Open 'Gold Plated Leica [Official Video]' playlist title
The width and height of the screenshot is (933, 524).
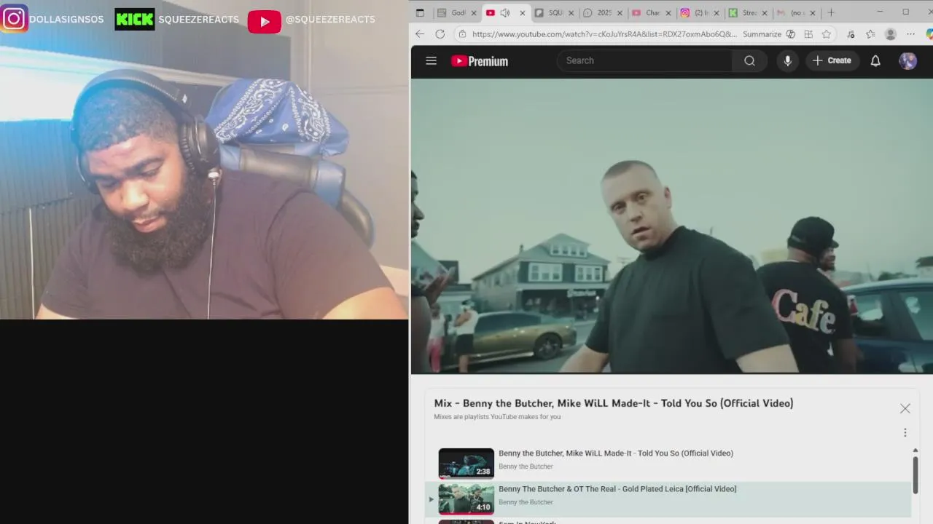coord(617,489)
